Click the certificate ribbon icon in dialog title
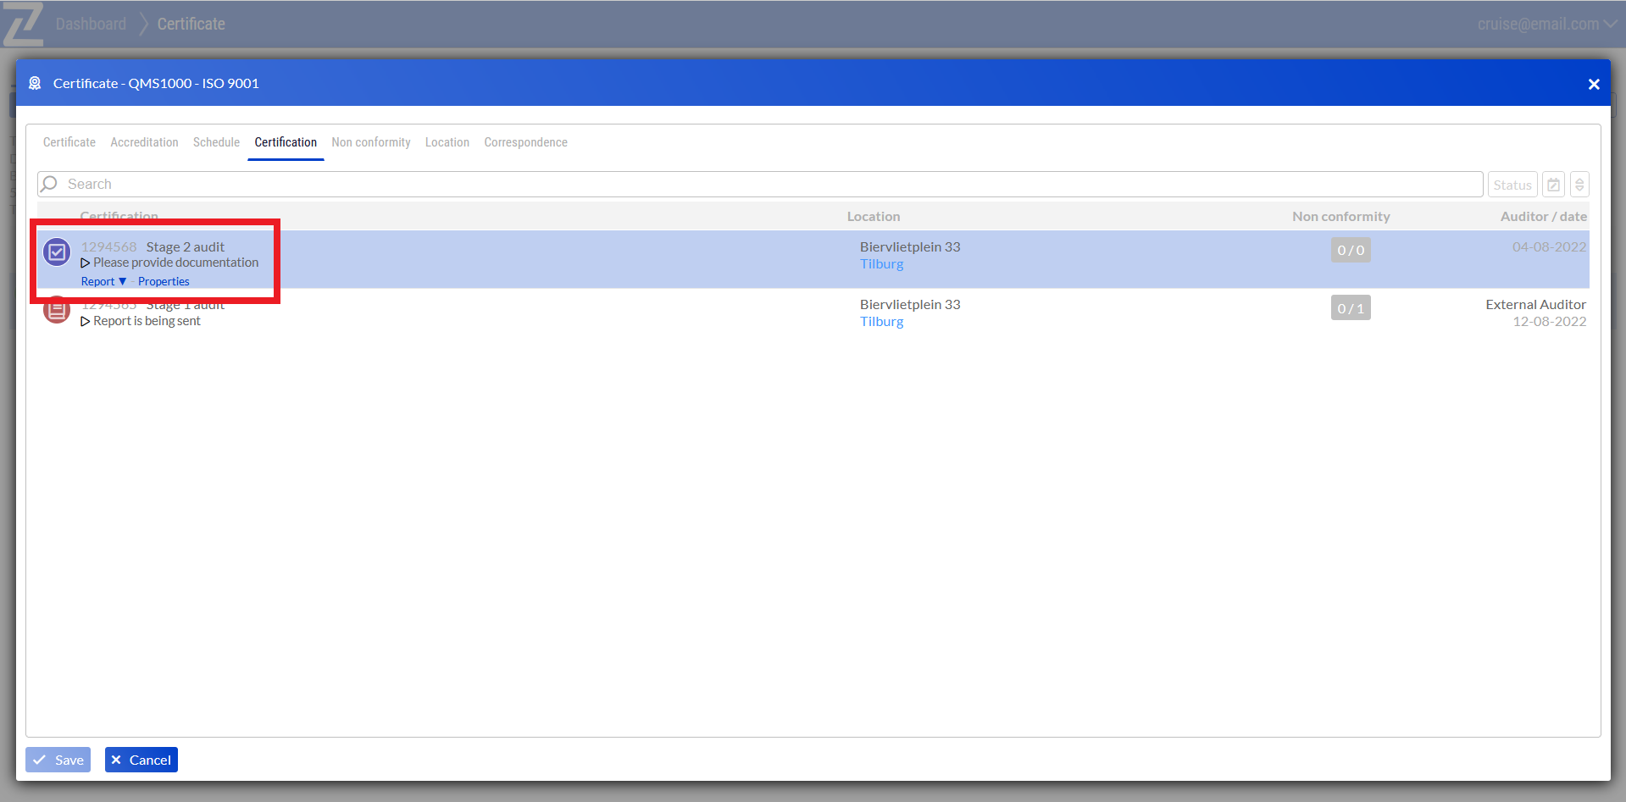This screenshot has width=1626, height=802. click(35, 83)
